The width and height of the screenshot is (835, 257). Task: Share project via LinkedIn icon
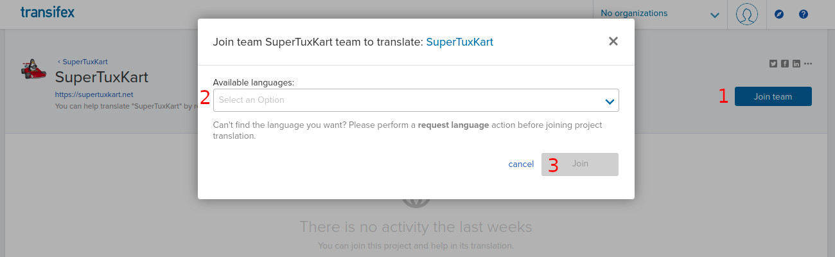tap(796, 63)
